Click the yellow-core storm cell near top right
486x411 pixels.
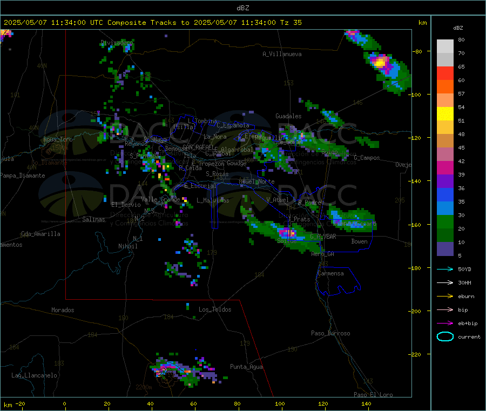pyautogui.click(x=381, y=63)
